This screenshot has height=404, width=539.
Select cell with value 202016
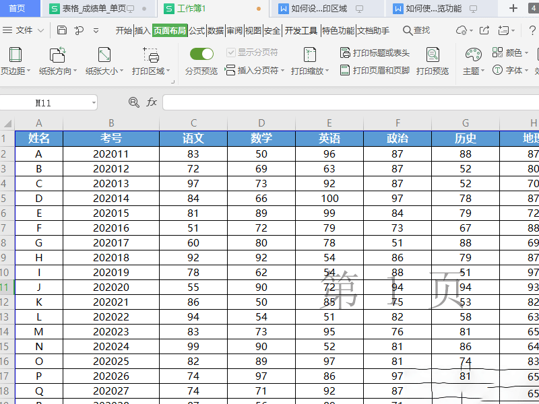(111, 228)
